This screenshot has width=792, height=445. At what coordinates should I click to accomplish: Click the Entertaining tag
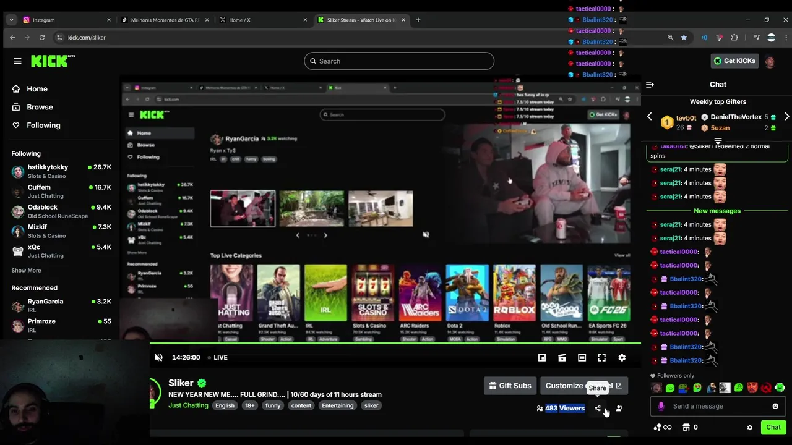[338, 405]
